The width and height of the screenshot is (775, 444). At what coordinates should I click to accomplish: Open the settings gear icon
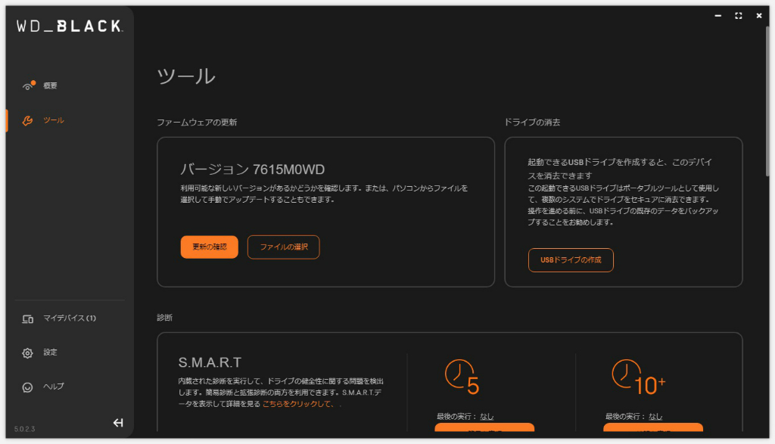pos(28,353)
